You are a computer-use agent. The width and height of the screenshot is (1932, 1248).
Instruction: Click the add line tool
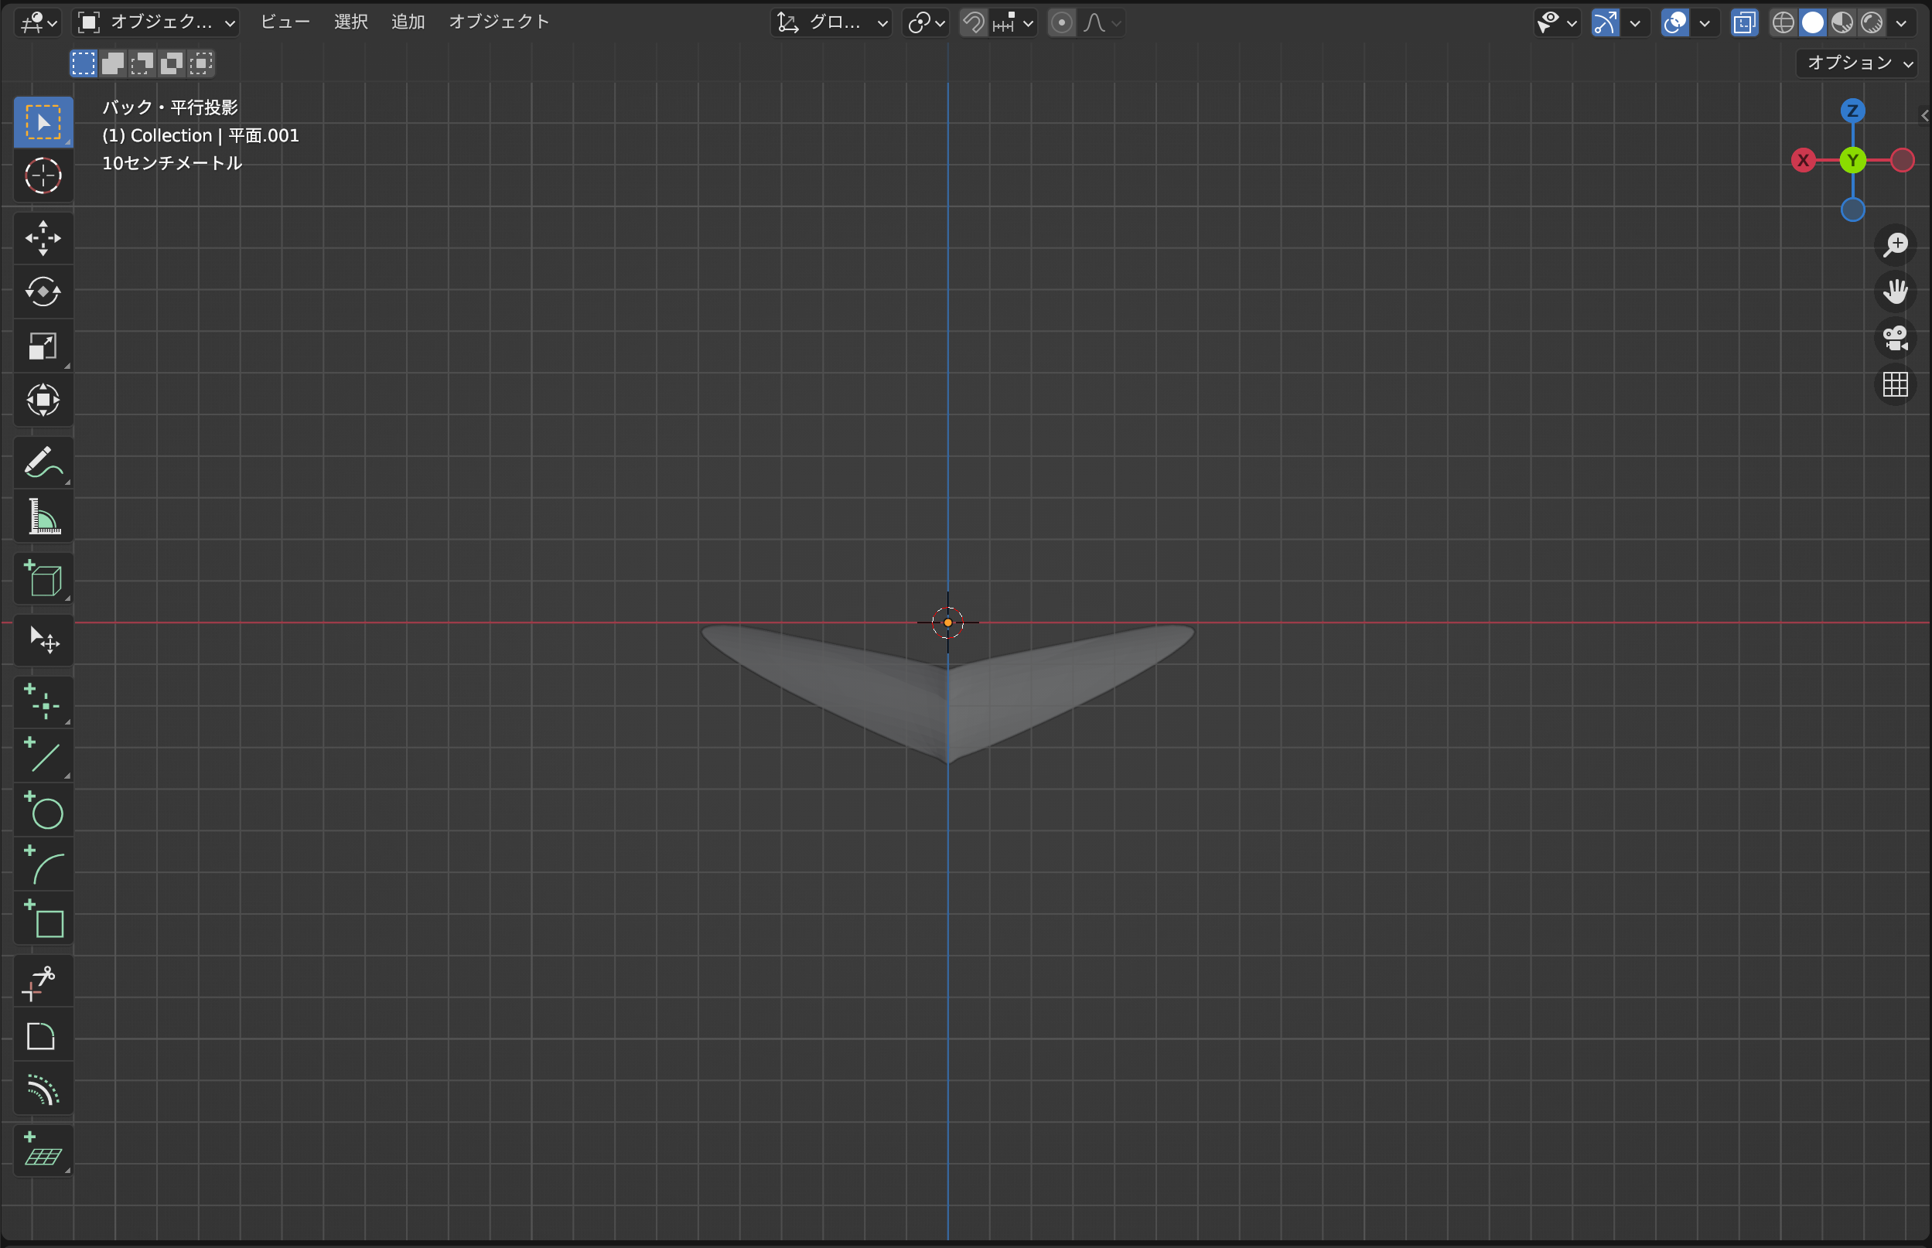(43, 756)
